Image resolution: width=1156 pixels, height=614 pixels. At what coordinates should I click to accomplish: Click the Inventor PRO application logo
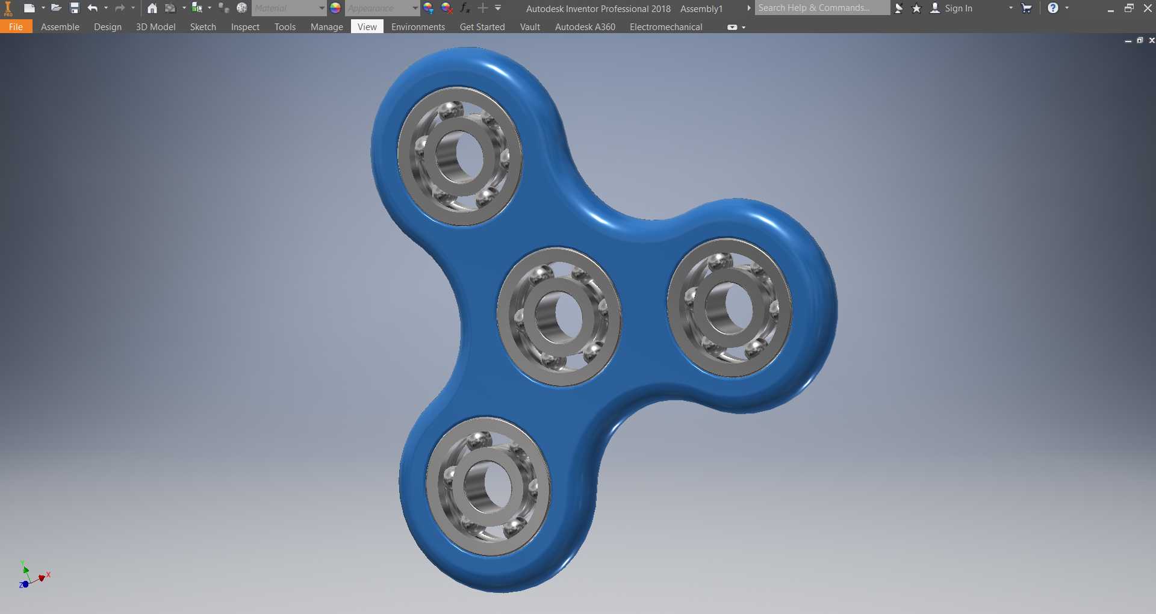[8, 8]
